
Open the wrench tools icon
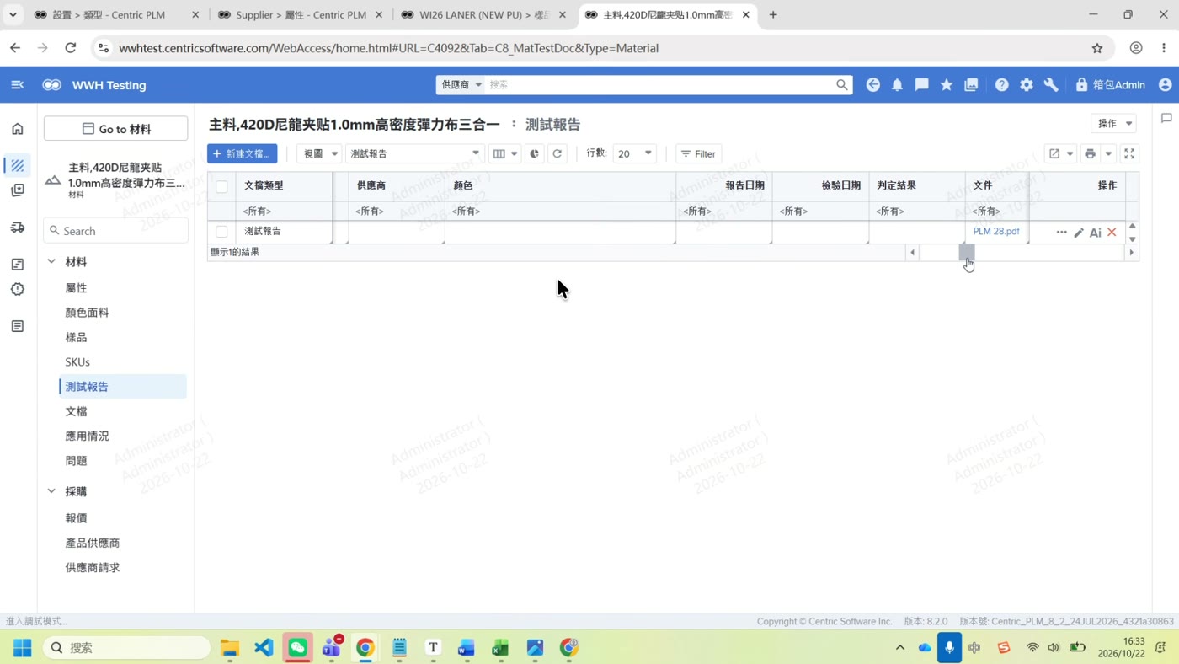coord(1051,85)
